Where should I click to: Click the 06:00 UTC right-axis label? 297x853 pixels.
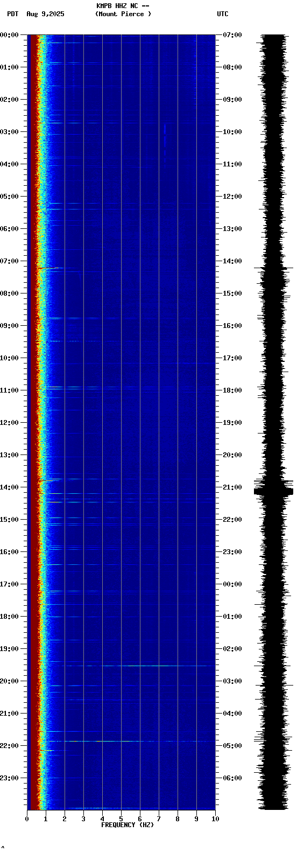232,778
